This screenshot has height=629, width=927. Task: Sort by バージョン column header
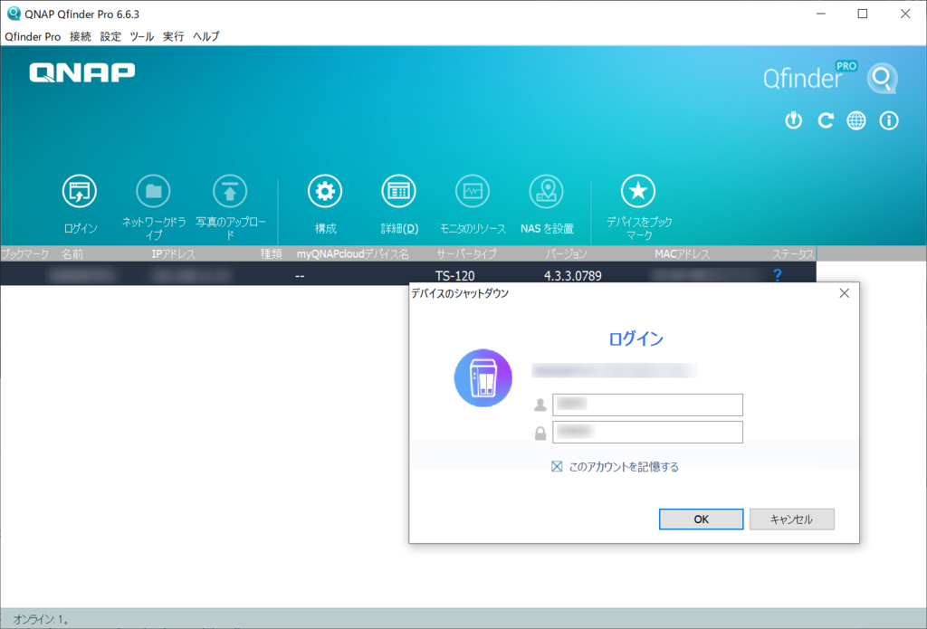[567, 254]
